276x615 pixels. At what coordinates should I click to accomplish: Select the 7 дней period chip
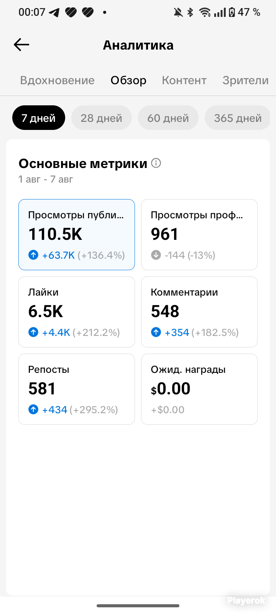pos(39,118)
